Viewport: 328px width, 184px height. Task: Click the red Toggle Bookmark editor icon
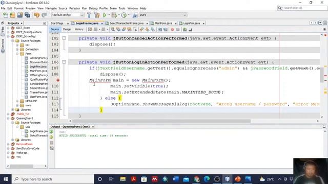tap(172, 30)
